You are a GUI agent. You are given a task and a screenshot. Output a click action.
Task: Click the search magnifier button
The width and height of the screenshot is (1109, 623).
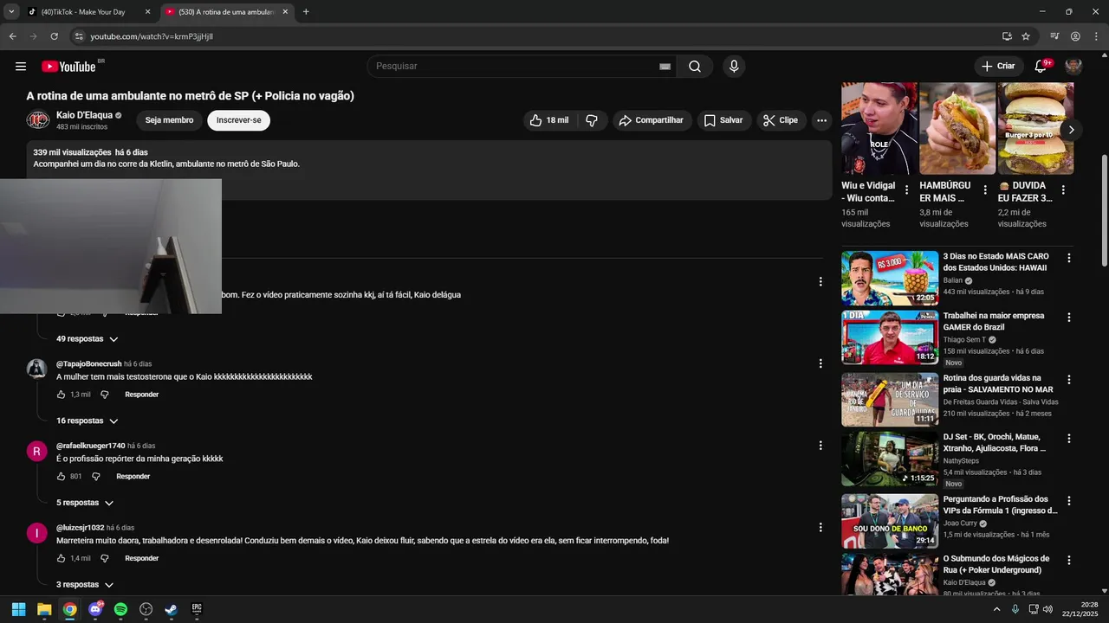click(695, 67)
